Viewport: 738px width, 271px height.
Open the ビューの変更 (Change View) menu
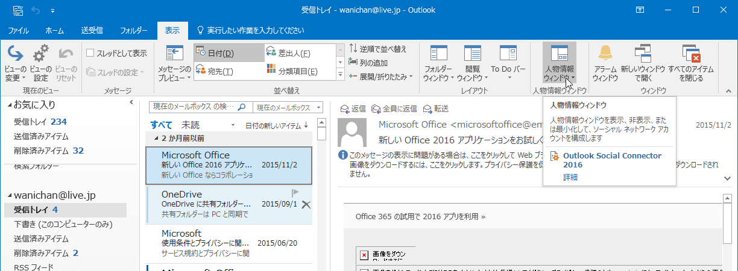click(15, 63)
